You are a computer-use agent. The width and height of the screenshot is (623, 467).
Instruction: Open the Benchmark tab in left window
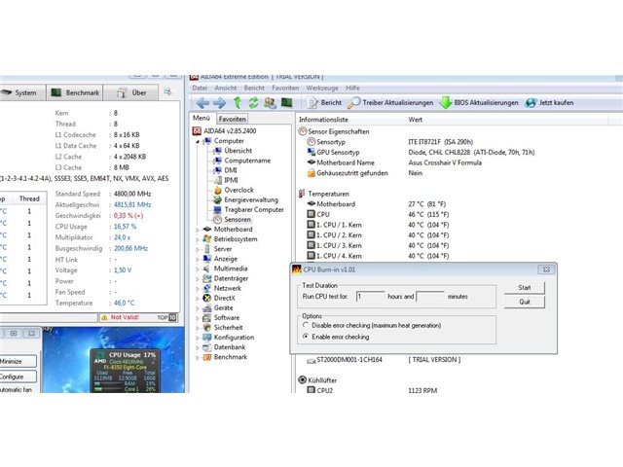(75, 92)
